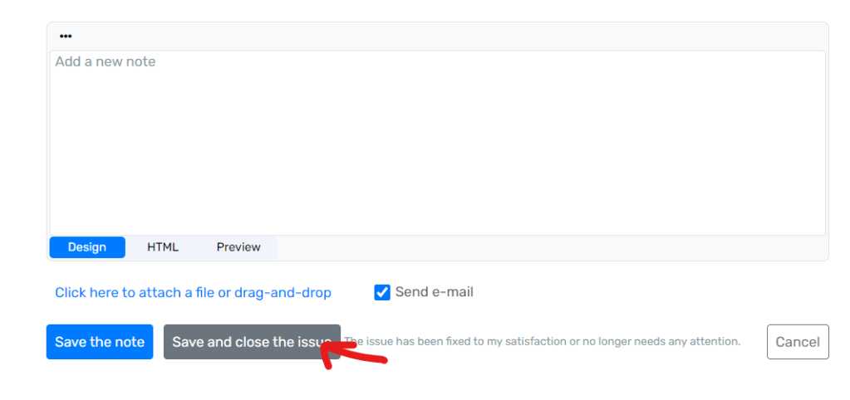This screenshot has width=850, height=400.
Task: Cancel the note editing
Action: coord(798,342)
